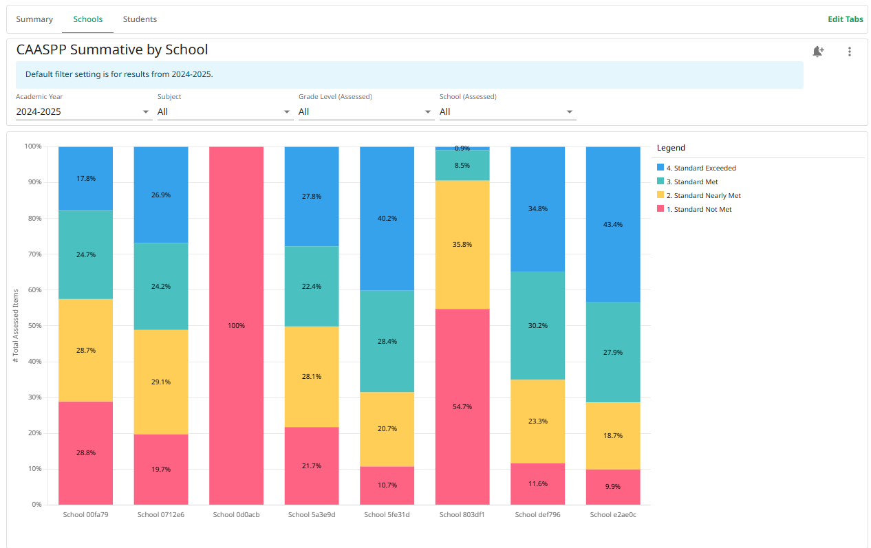
Task: Switch to the Summary tab
Action: (x=34, y=19)
